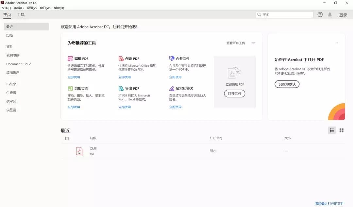This screenshot has width=353, height=207.
Task: Click the 组织页面 tool icon
Action: [70, 88]
